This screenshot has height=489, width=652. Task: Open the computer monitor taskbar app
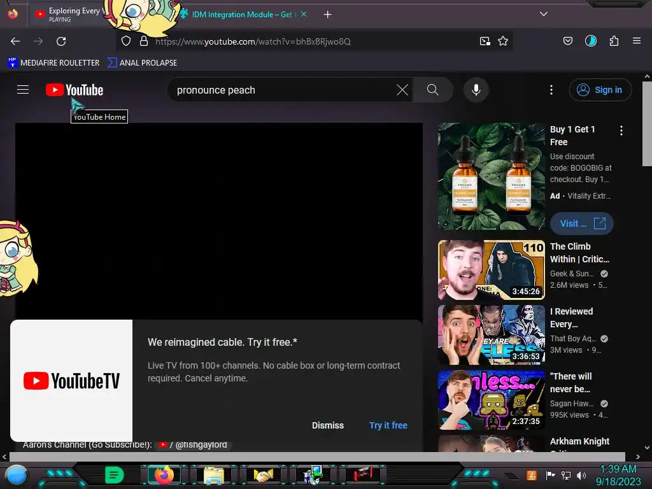click(313, 475)
